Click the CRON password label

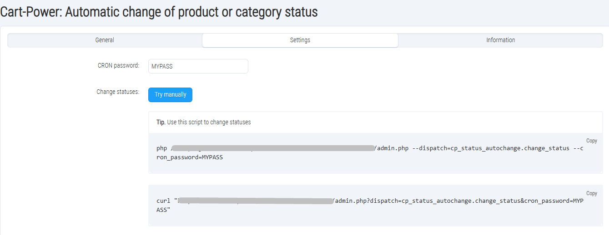pos(118,66)
